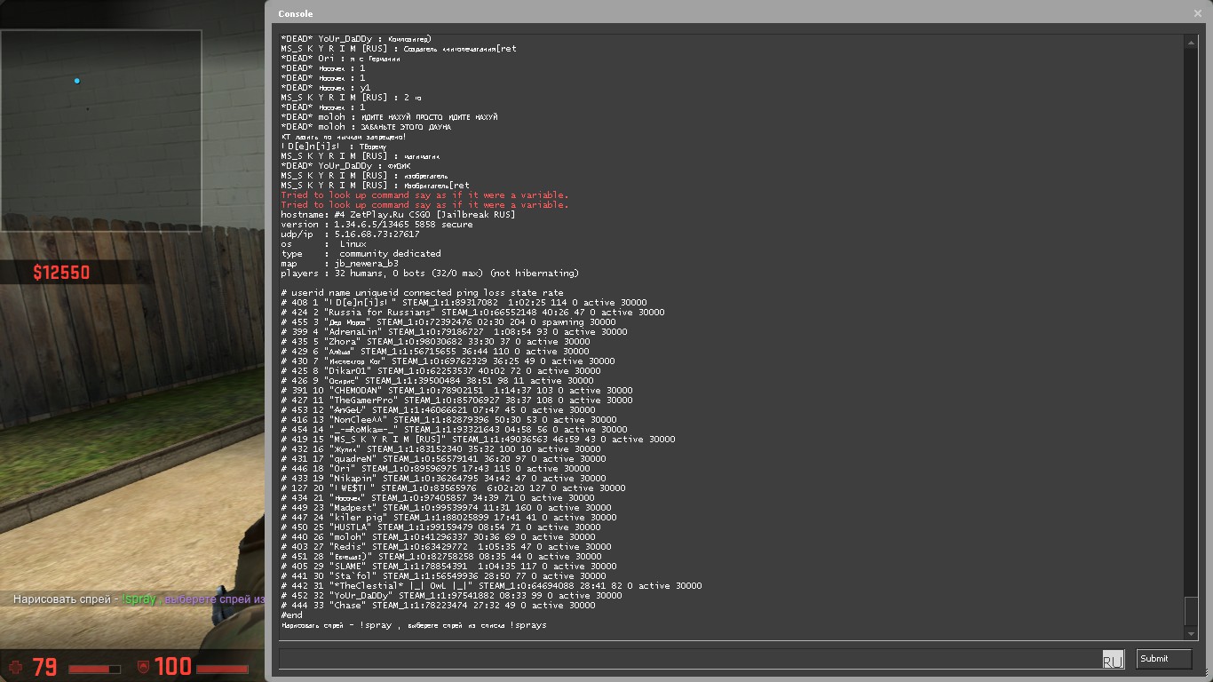The image size is (1213, 682).
Task: Click the hostname ZetPlay.Ru line in console
Action: [398, 215]
